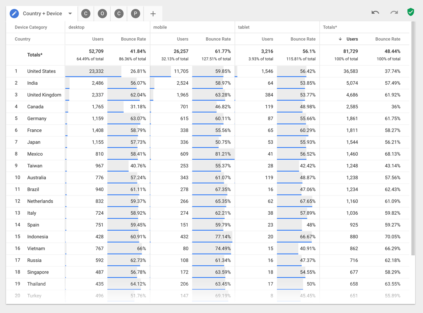Click the redo arrow icon
This screenshot has height=313, width=423.
pyautogui.click(x=394, y=13)
